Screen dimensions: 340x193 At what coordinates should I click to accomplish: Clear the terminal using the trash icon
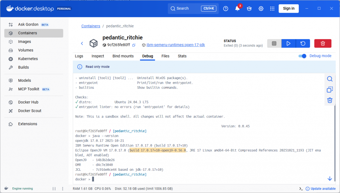330,100
